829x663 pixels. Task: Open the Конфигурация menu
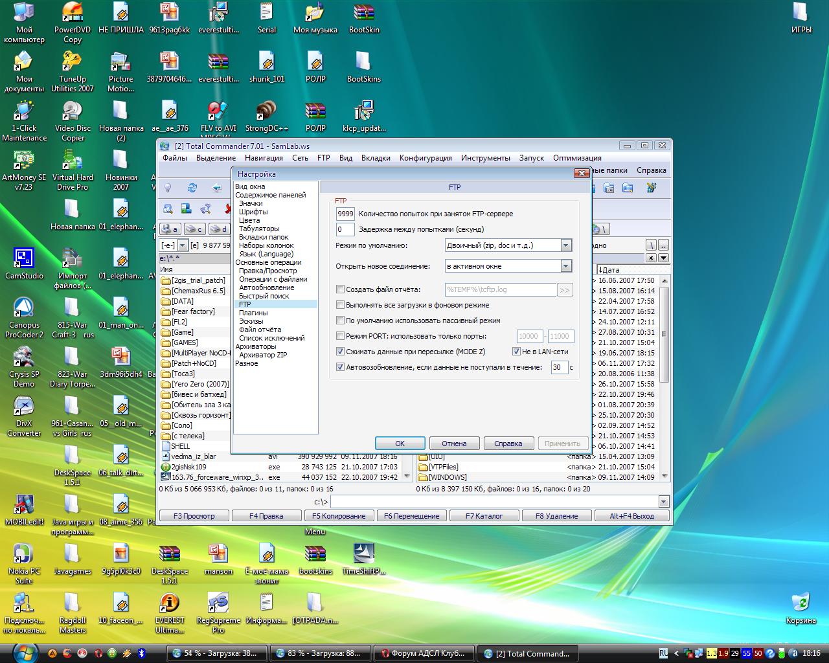pos(425,158)
